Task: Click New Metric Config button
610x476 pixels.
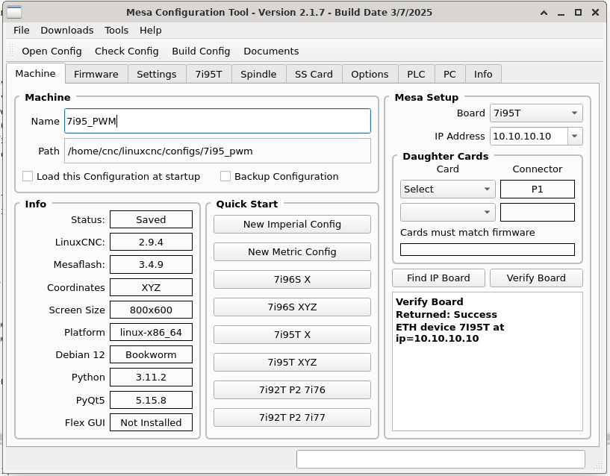Action: pyautogui.click(x=292, y=252)
